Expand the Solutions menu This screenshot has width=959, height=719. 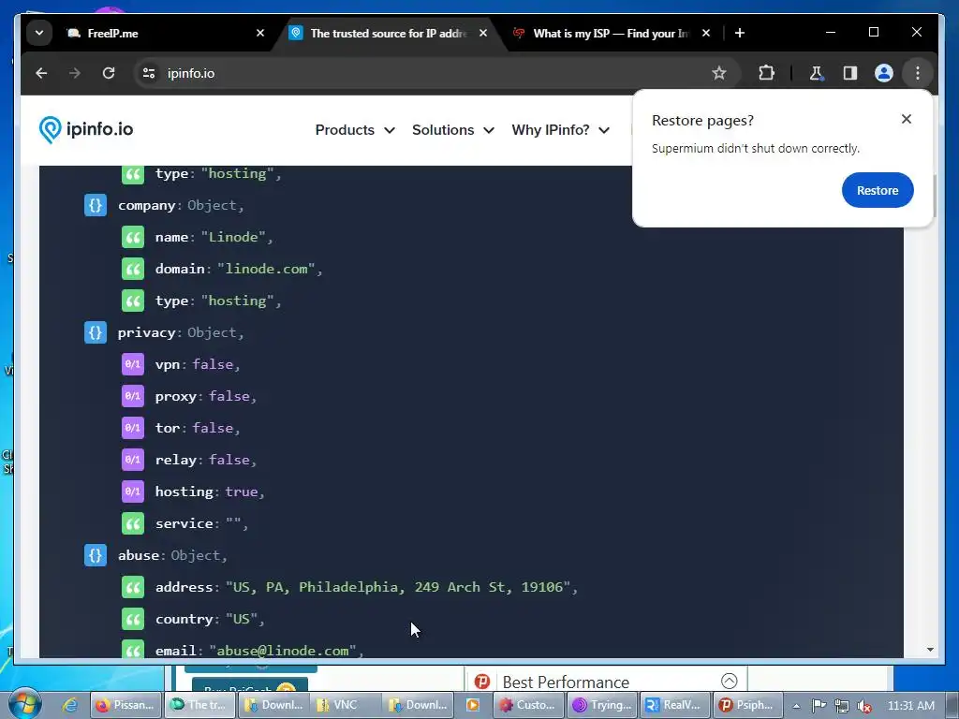[452, 129]
